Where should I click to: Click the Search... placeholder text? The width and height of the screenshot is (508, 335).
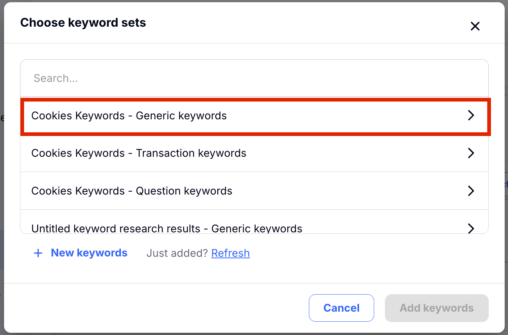pos(56,78)
